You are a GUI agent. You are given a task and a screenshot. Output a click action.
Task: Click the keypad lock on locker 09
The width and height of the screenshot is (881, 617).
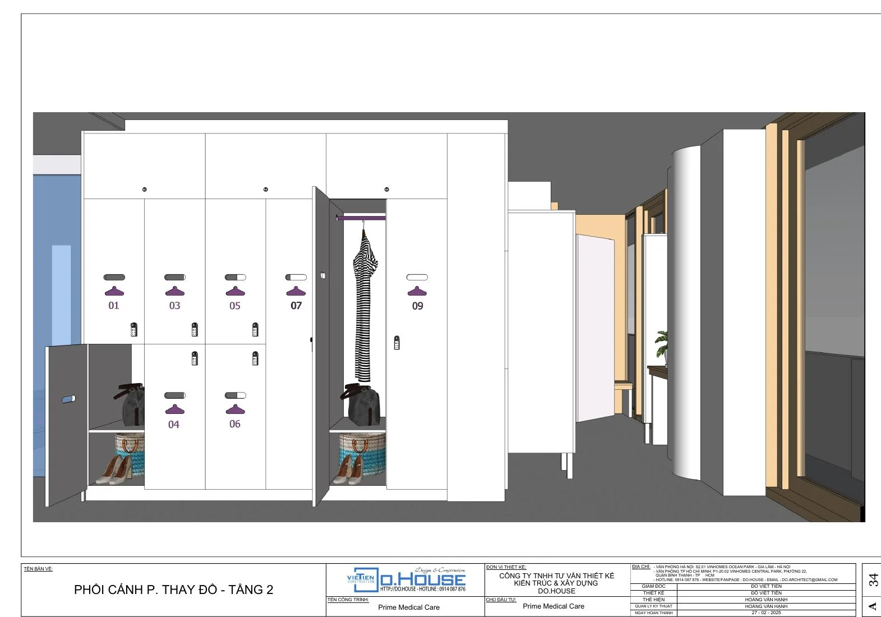click(x=396, y=343)
